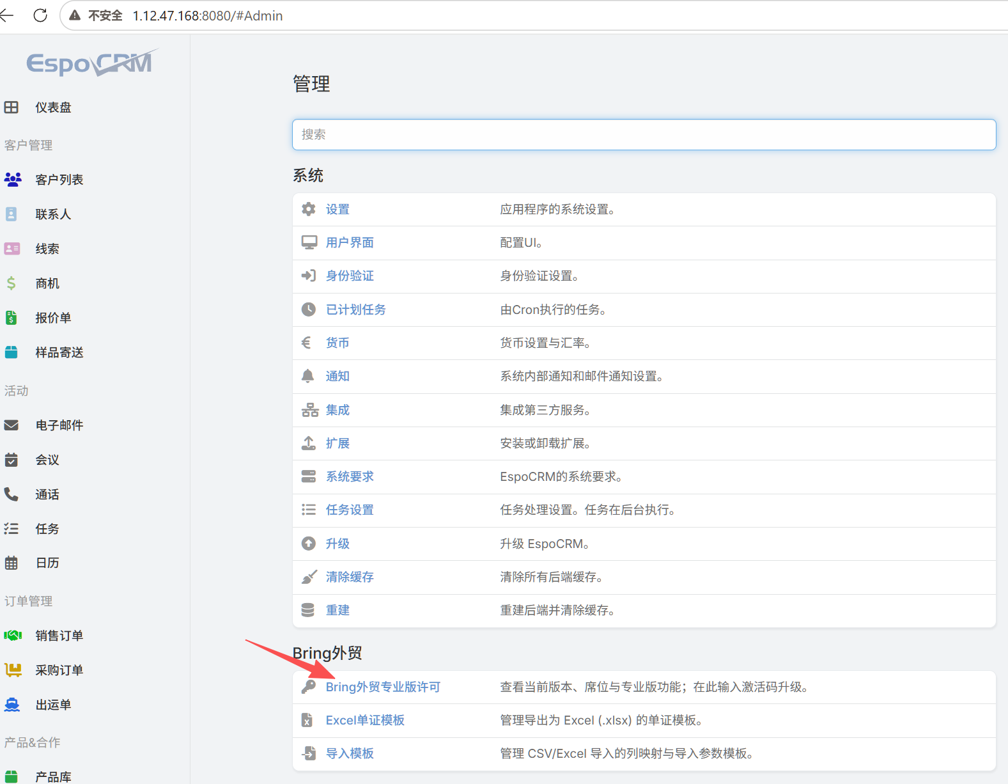Click the handshake icon beside 销售订单

[x=13, y=636]
